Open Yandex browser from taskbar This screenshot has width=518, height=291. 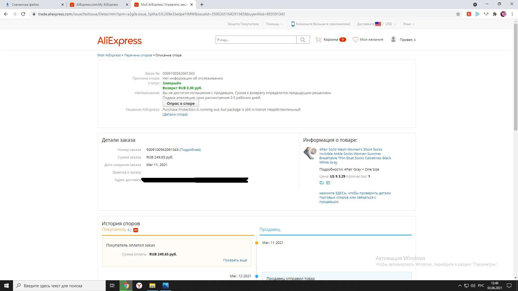click(139, 286)
